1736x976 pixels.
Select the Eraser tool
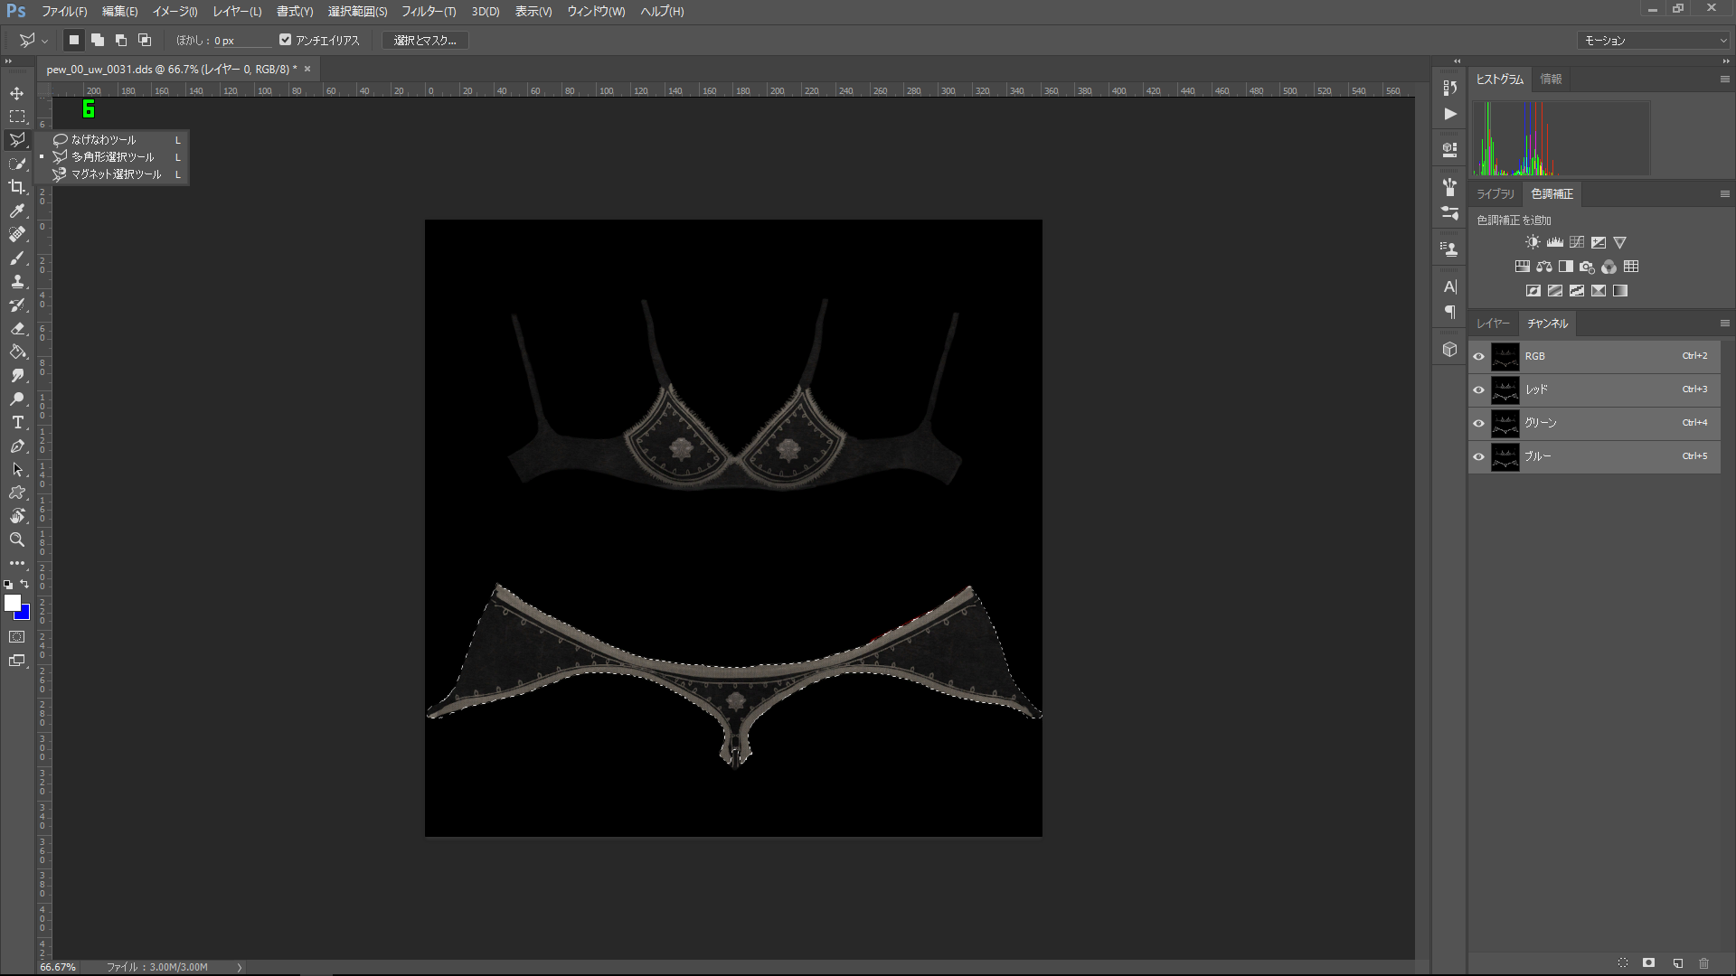pos(17,328)
